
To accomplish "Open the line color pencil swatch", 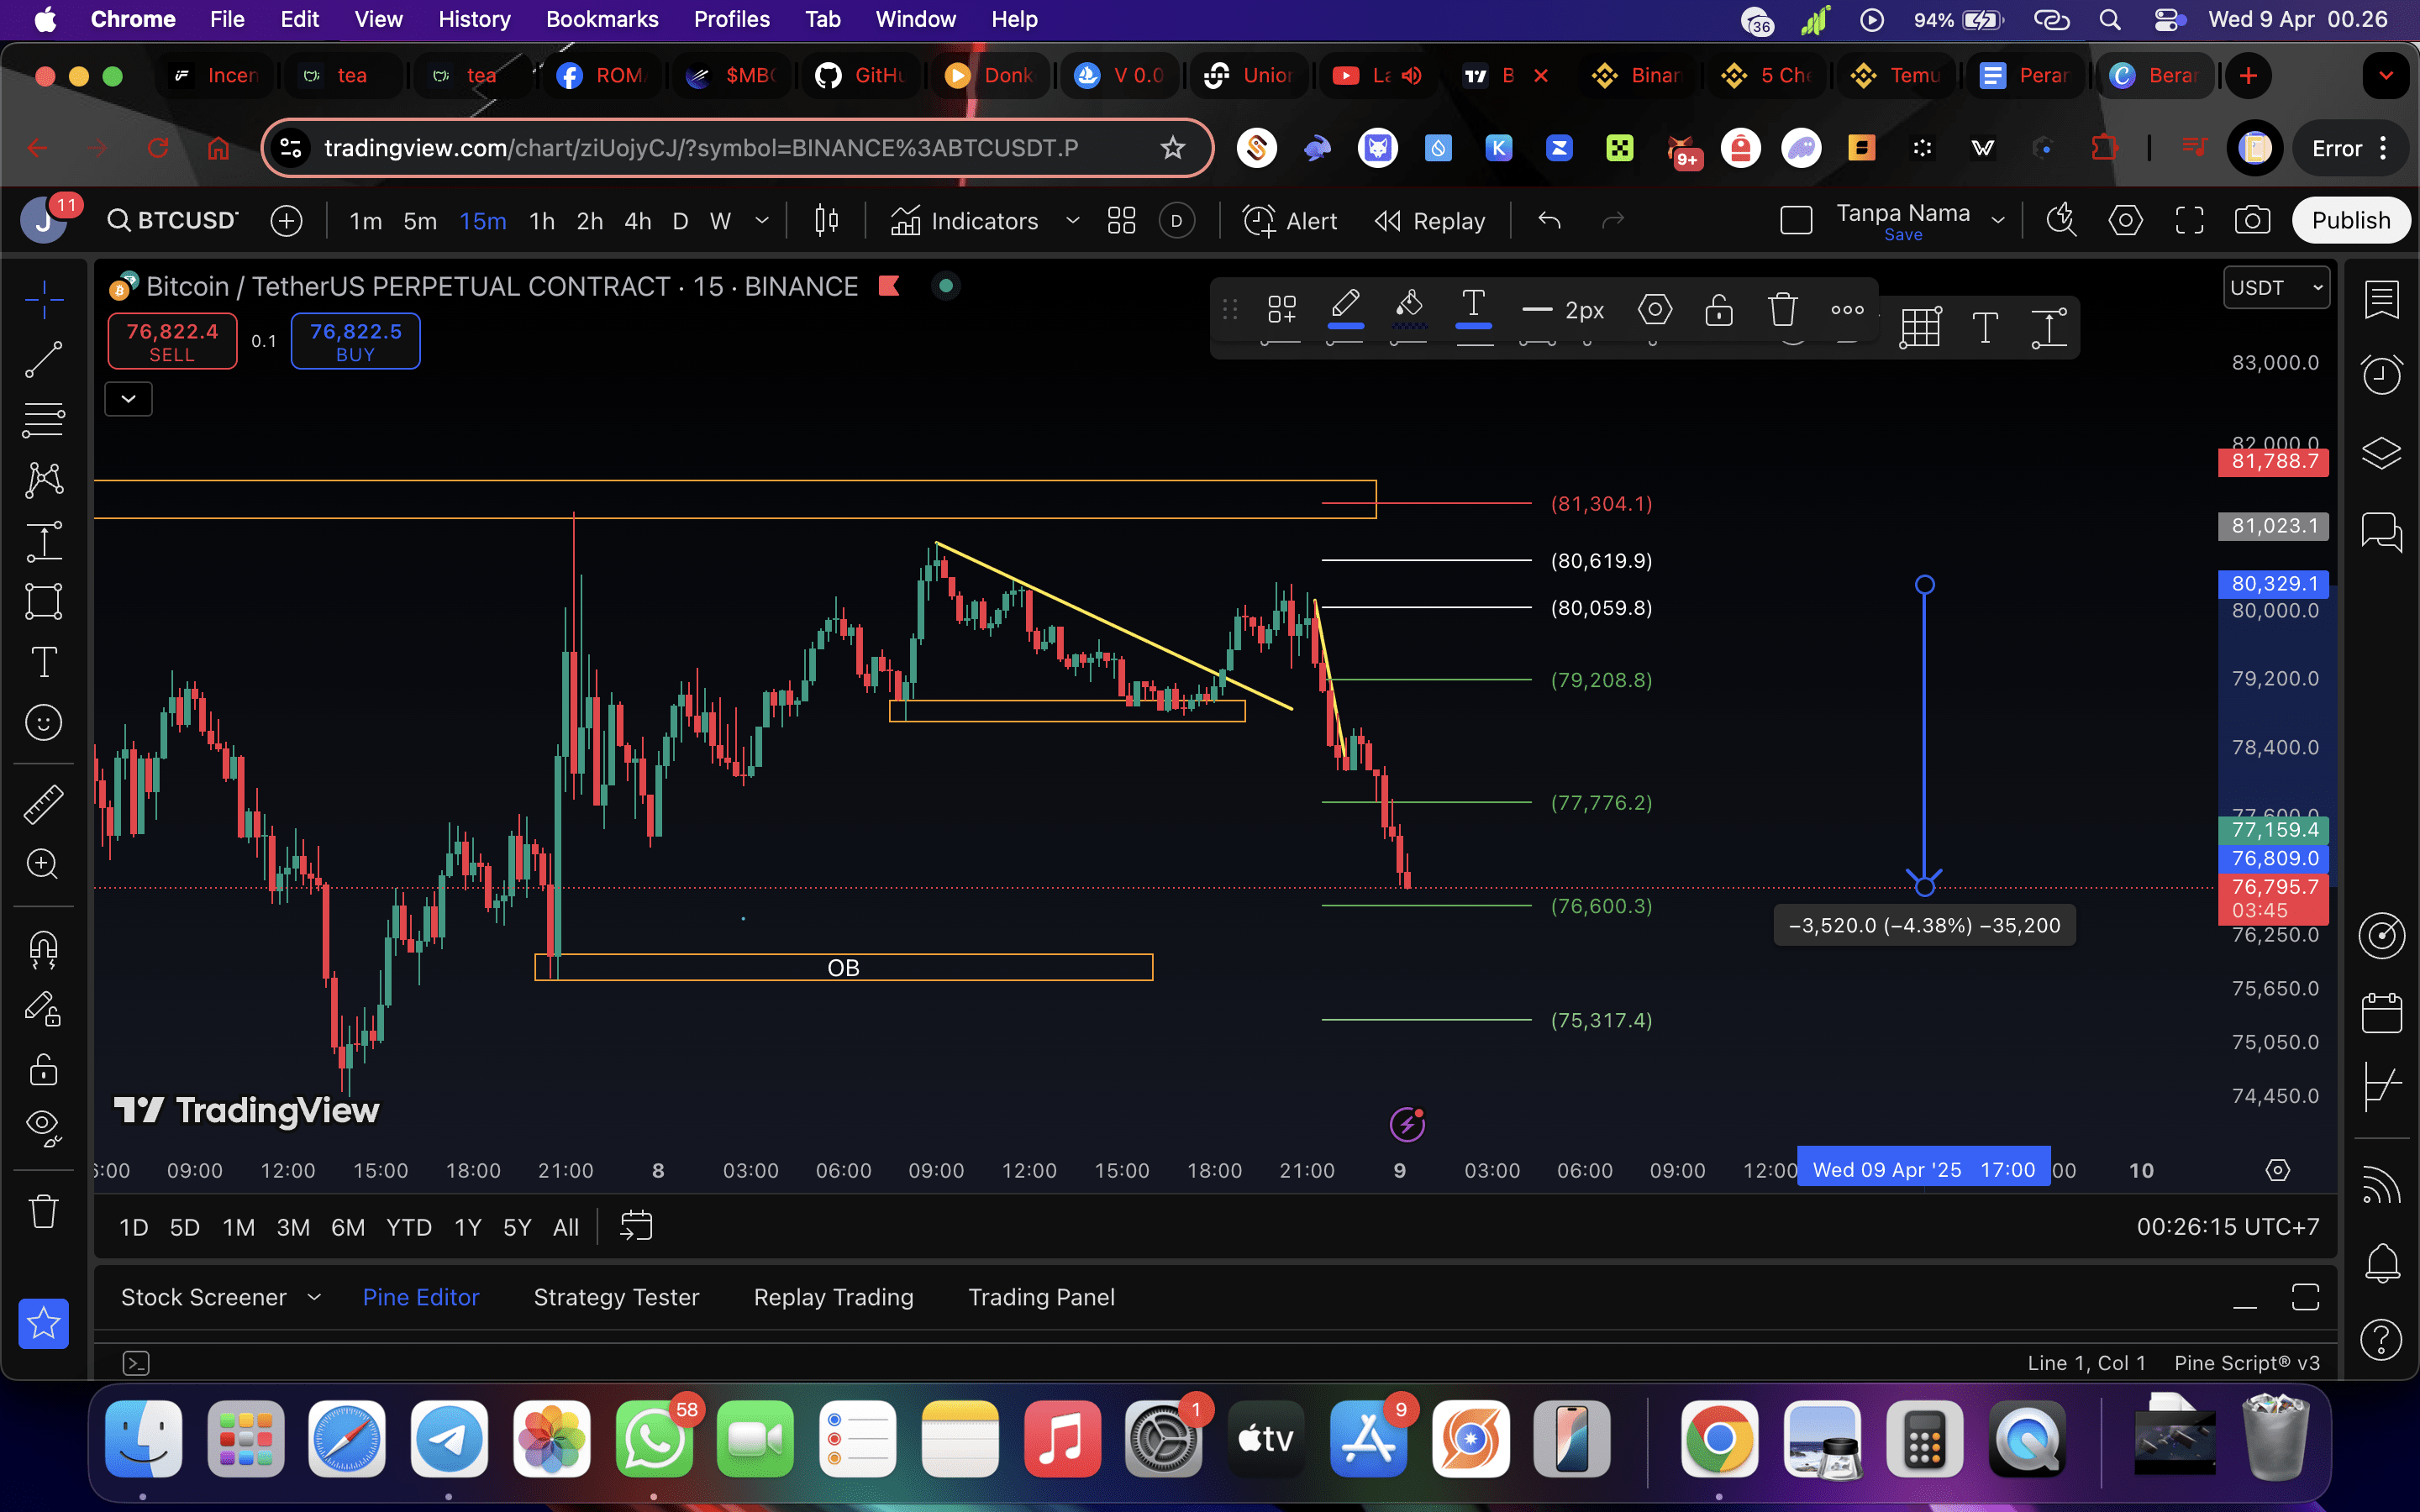I will [1345, 308].
